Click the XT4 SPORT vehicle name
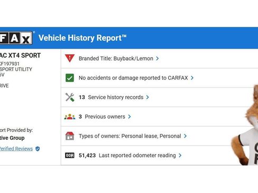 (x=20, y=55)
